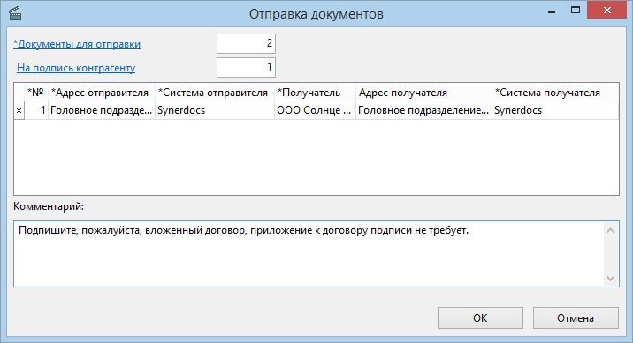Image resolution: width=633 pixels, height=343 pixels.
Task: Click the clapperboard app icon in title bar
Action: pyautogui.click(x=15, y=13)
